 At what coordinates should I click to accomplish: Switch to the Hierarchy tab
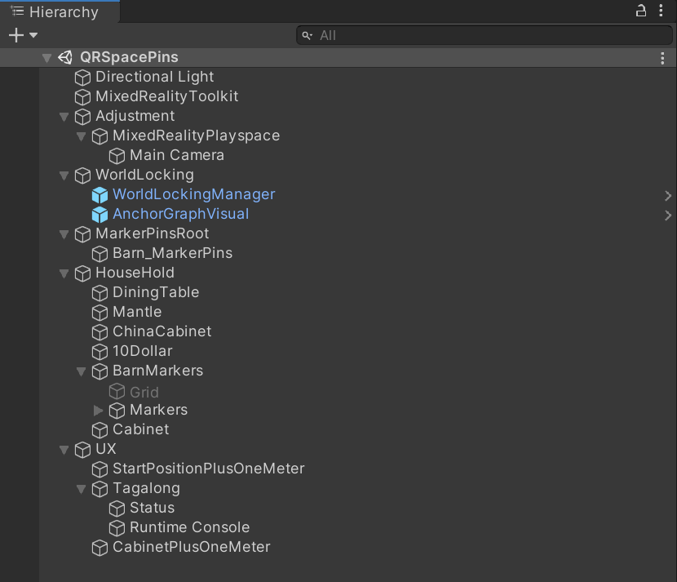[x=57, y=12]
